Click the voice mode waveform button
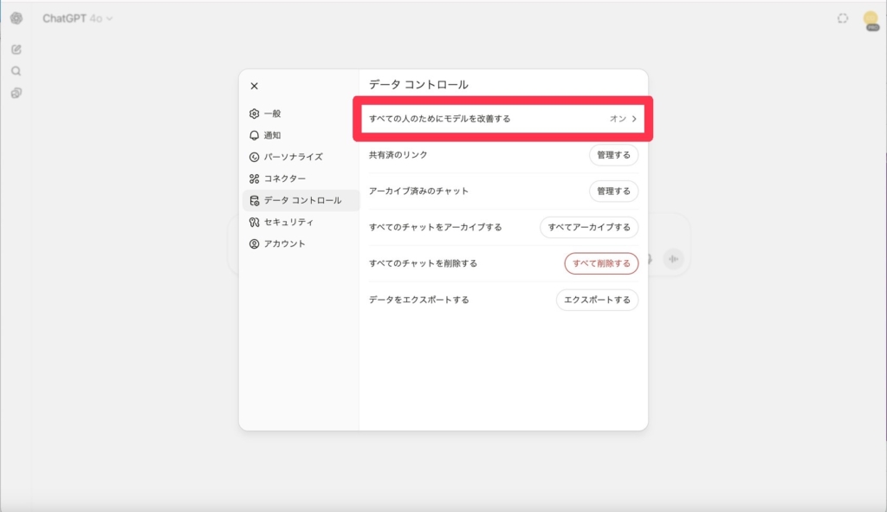The width and height of the screenshot is (887, 512). (673, 259)
